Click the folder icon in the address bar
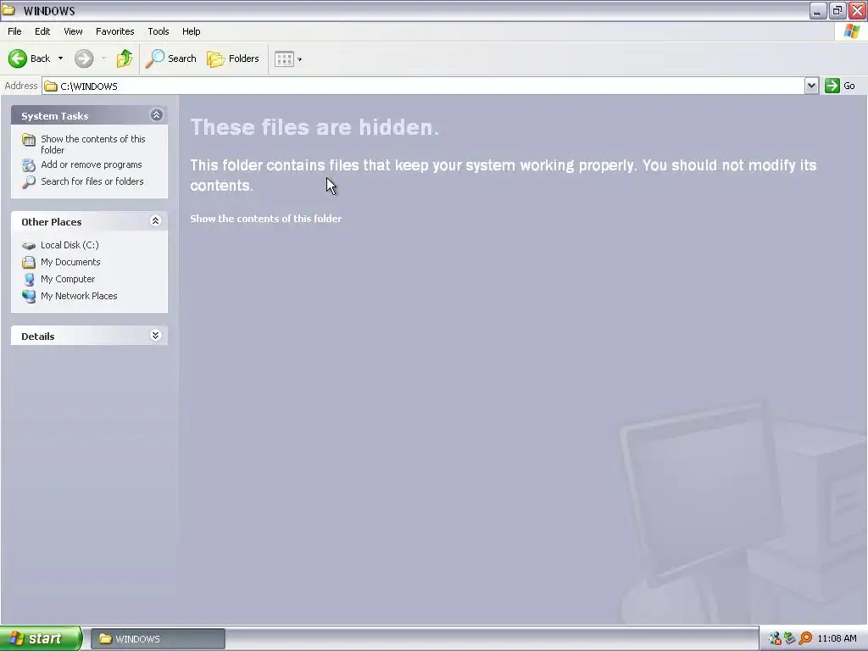Screen dimensions: 868x651 coord(51,86)
